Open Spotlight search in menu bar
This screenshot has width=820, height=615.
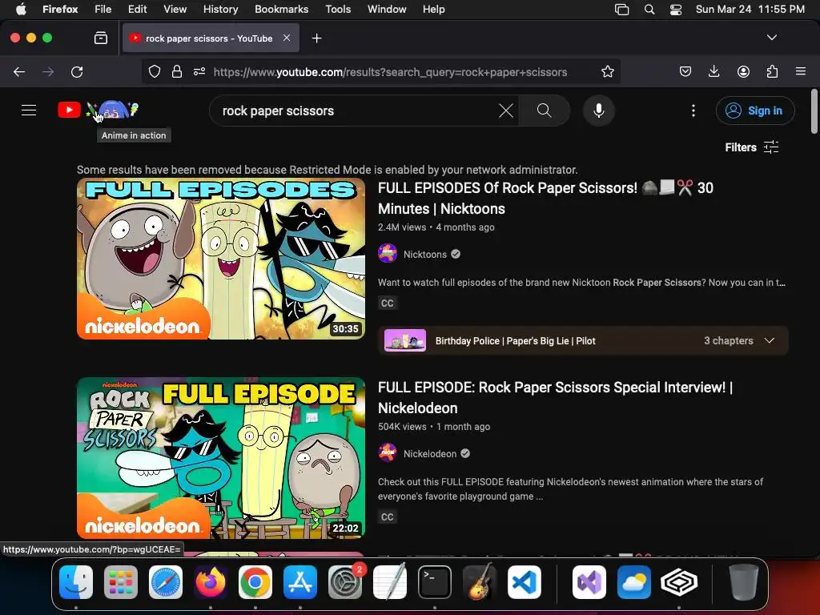pyautogui.click(x=649, y=10)
